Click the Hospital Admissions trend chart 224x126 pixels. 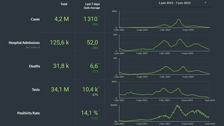[x=164, y=43]
